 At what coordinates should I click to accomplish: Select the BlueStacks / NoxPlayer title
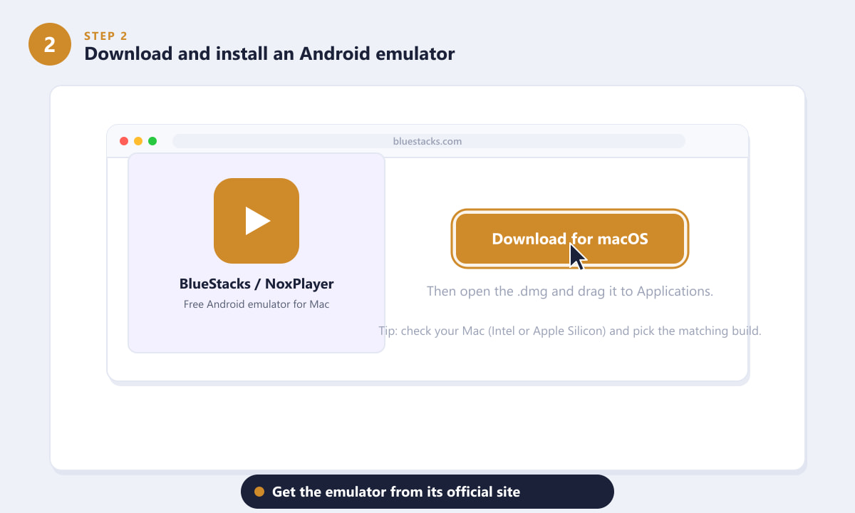click(256, 284)
